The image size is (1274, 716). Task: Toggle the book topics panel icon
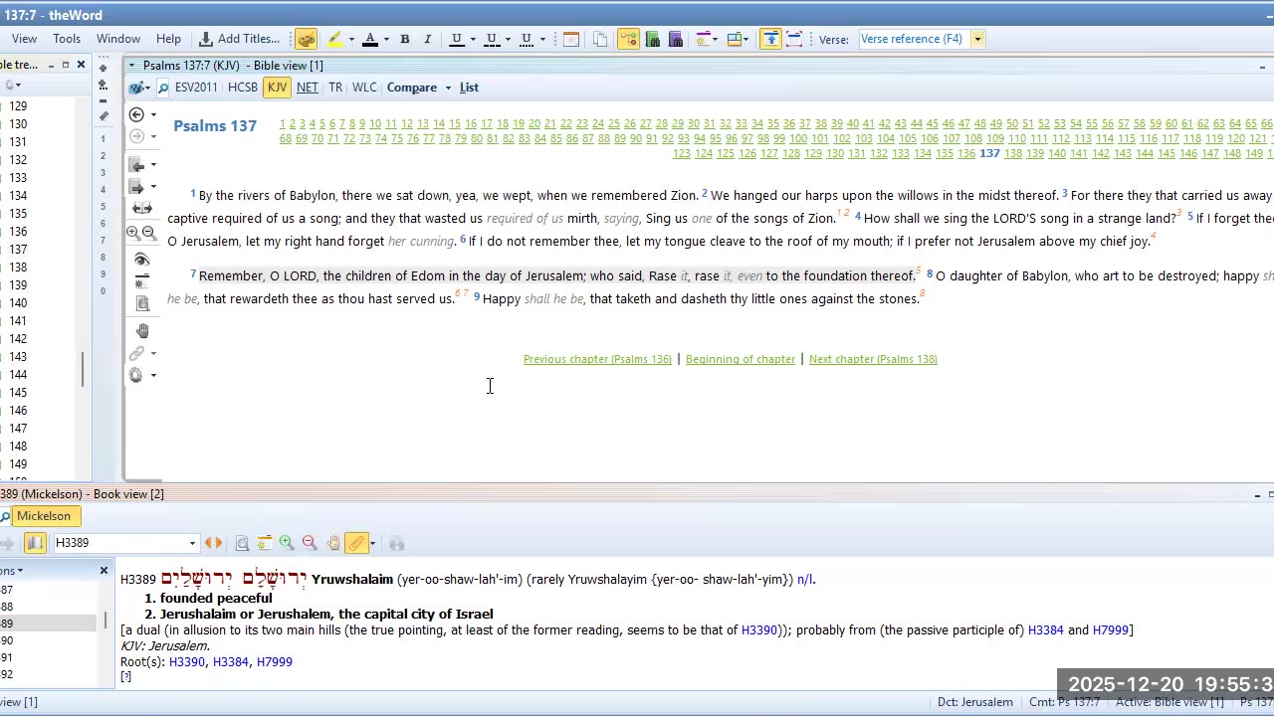click(x=35, y=543)
